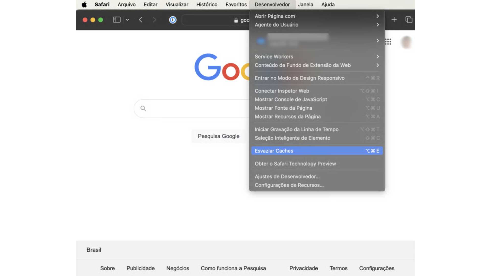This screenshot has height=276, width=491.
Task: Expand the Agente do Usuário submenu
Action: (317, 25)
